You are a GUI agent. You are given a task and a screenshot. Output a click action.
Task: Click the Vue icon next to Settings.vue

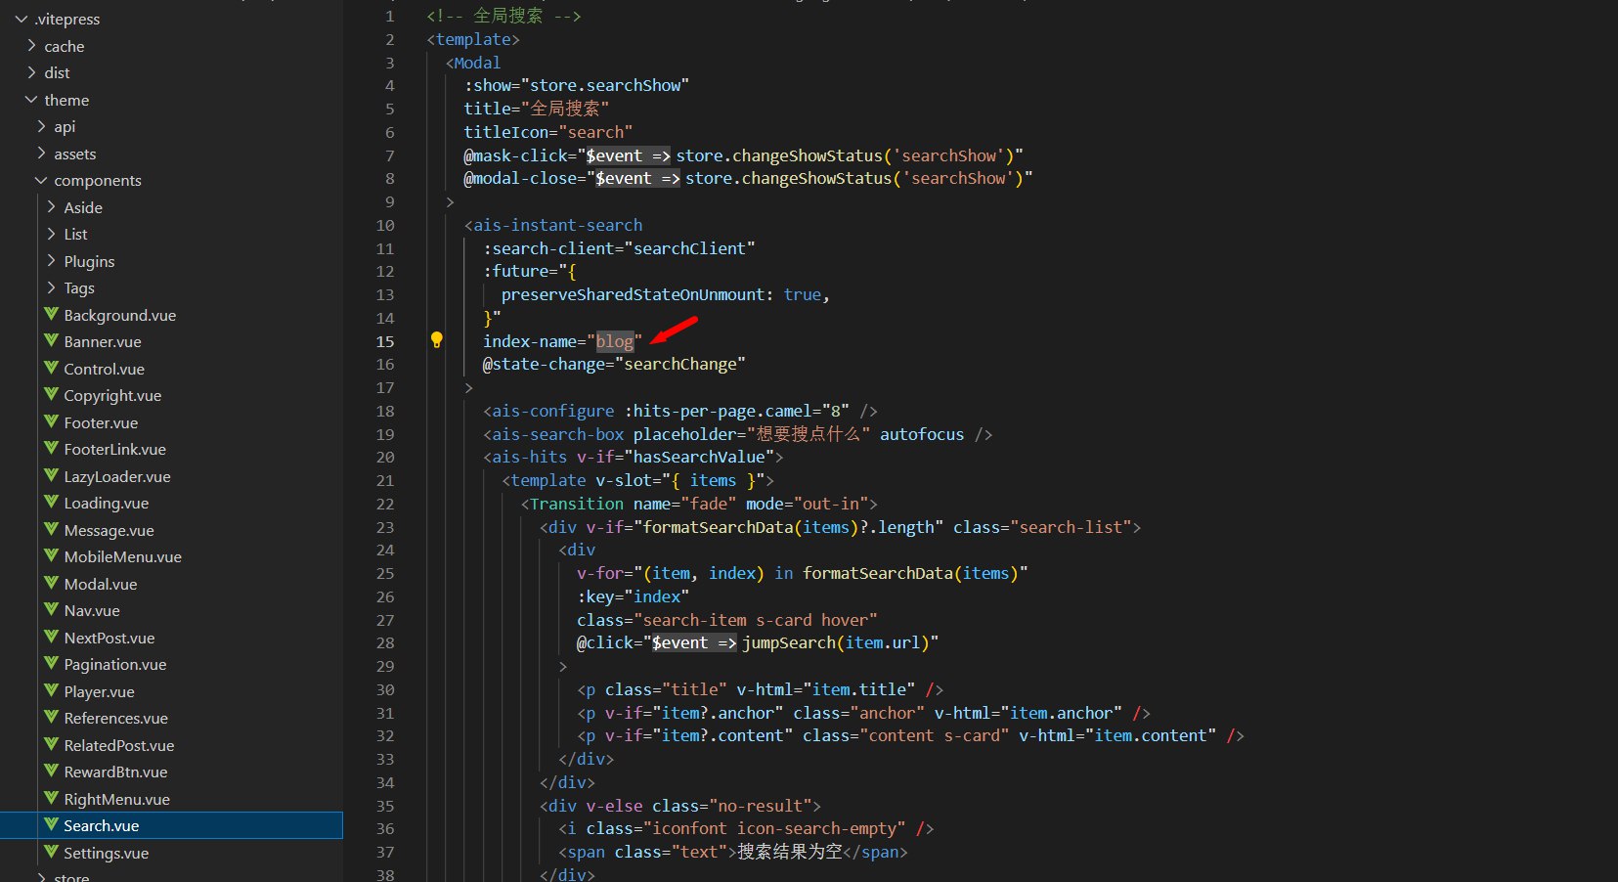click(x=51, y=853)
